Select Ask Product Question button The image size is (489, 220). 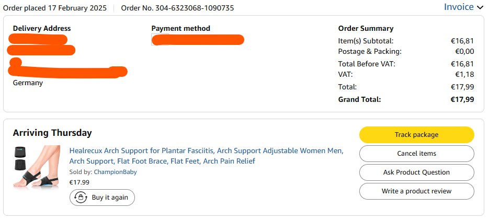click(x=416, y=172)
